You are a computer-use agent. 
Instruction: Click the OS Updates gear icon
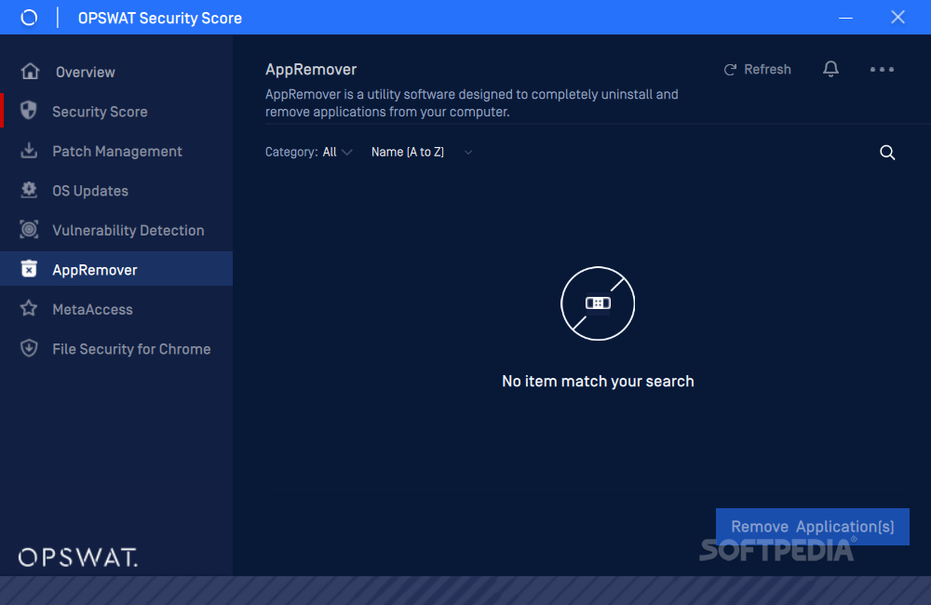click(29, 190)
